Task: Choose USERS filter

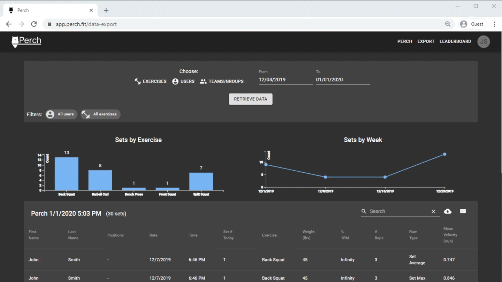Action: point(183,81)
